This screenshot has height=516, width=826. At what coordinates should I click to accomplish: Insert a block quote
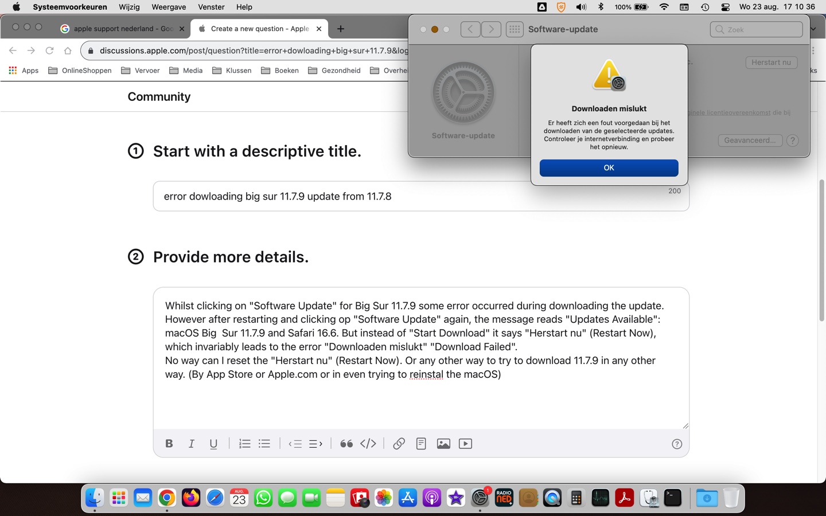[x=346, y=443]
